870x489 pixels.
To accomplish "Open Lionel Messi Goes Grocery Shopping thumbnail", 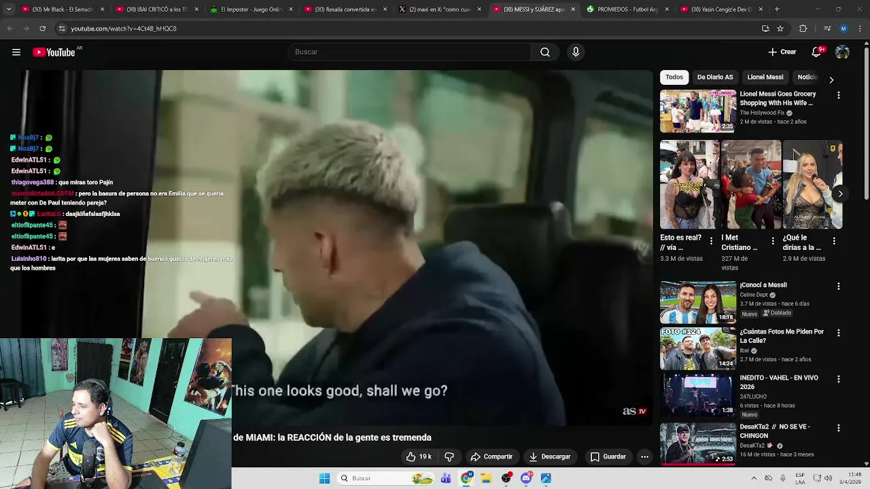I will click(698, 111).
